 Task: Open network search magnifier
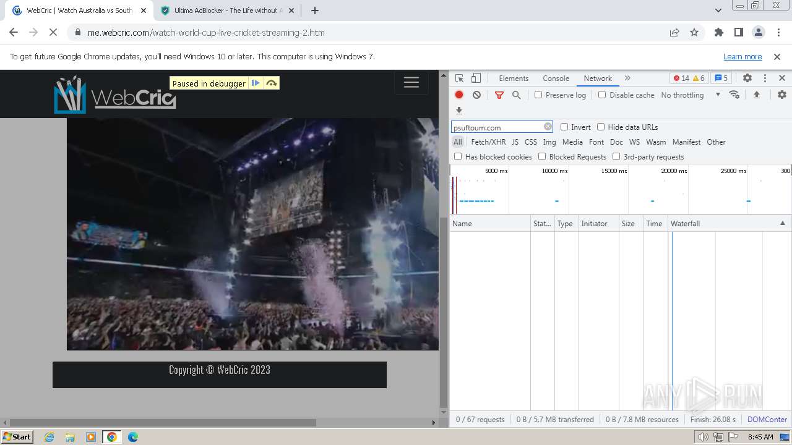pyautogui.click(x=516, y=95)
